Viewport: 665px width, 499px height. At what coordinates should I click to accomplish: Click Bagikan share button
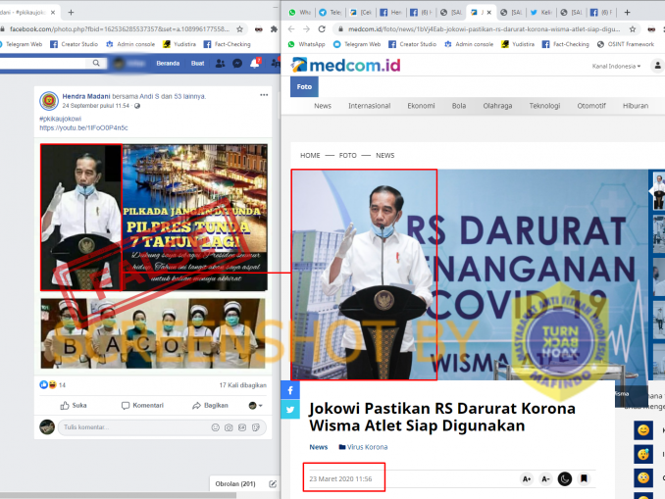pos(210,405)
